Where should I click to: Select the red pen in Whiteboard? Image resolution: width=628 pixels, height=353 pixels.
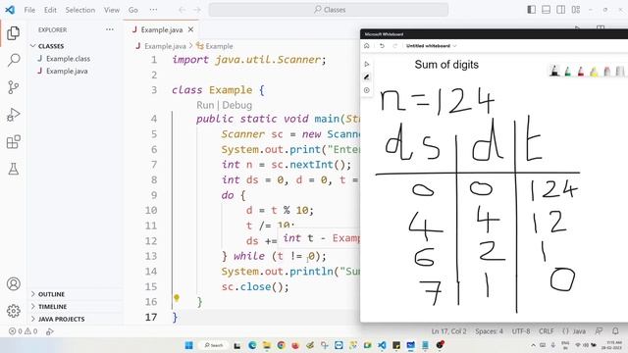pyautogui.click(x=581, y=72)
